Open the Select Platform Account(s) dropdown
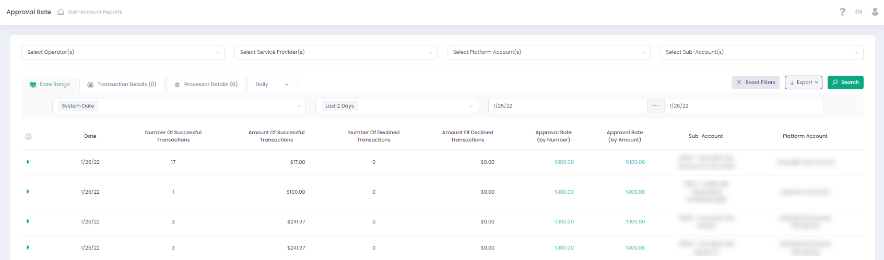Viewport: 884px width, 260px height. coord(549,52)
